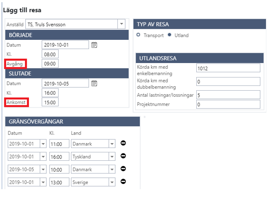The height and width of the screenshot is (201, 269).
Task: Open calendar picker for start date
Action: [94, 45]
